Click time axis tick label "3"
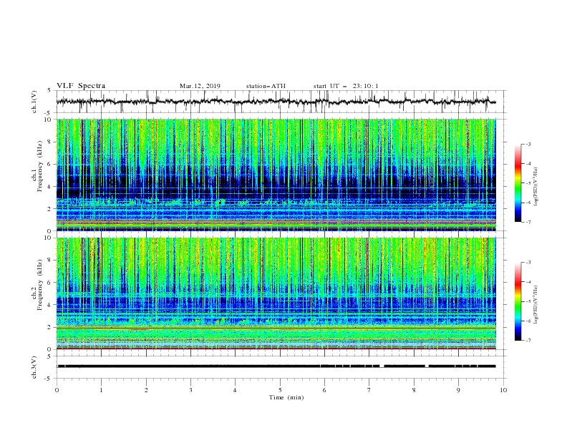This screenshot has width=567, height=438. click(x=190, y=390)
